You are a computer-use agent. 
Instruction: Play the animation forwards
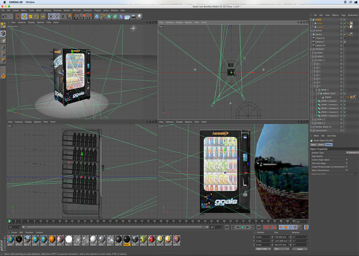click(x=243, y=227)
